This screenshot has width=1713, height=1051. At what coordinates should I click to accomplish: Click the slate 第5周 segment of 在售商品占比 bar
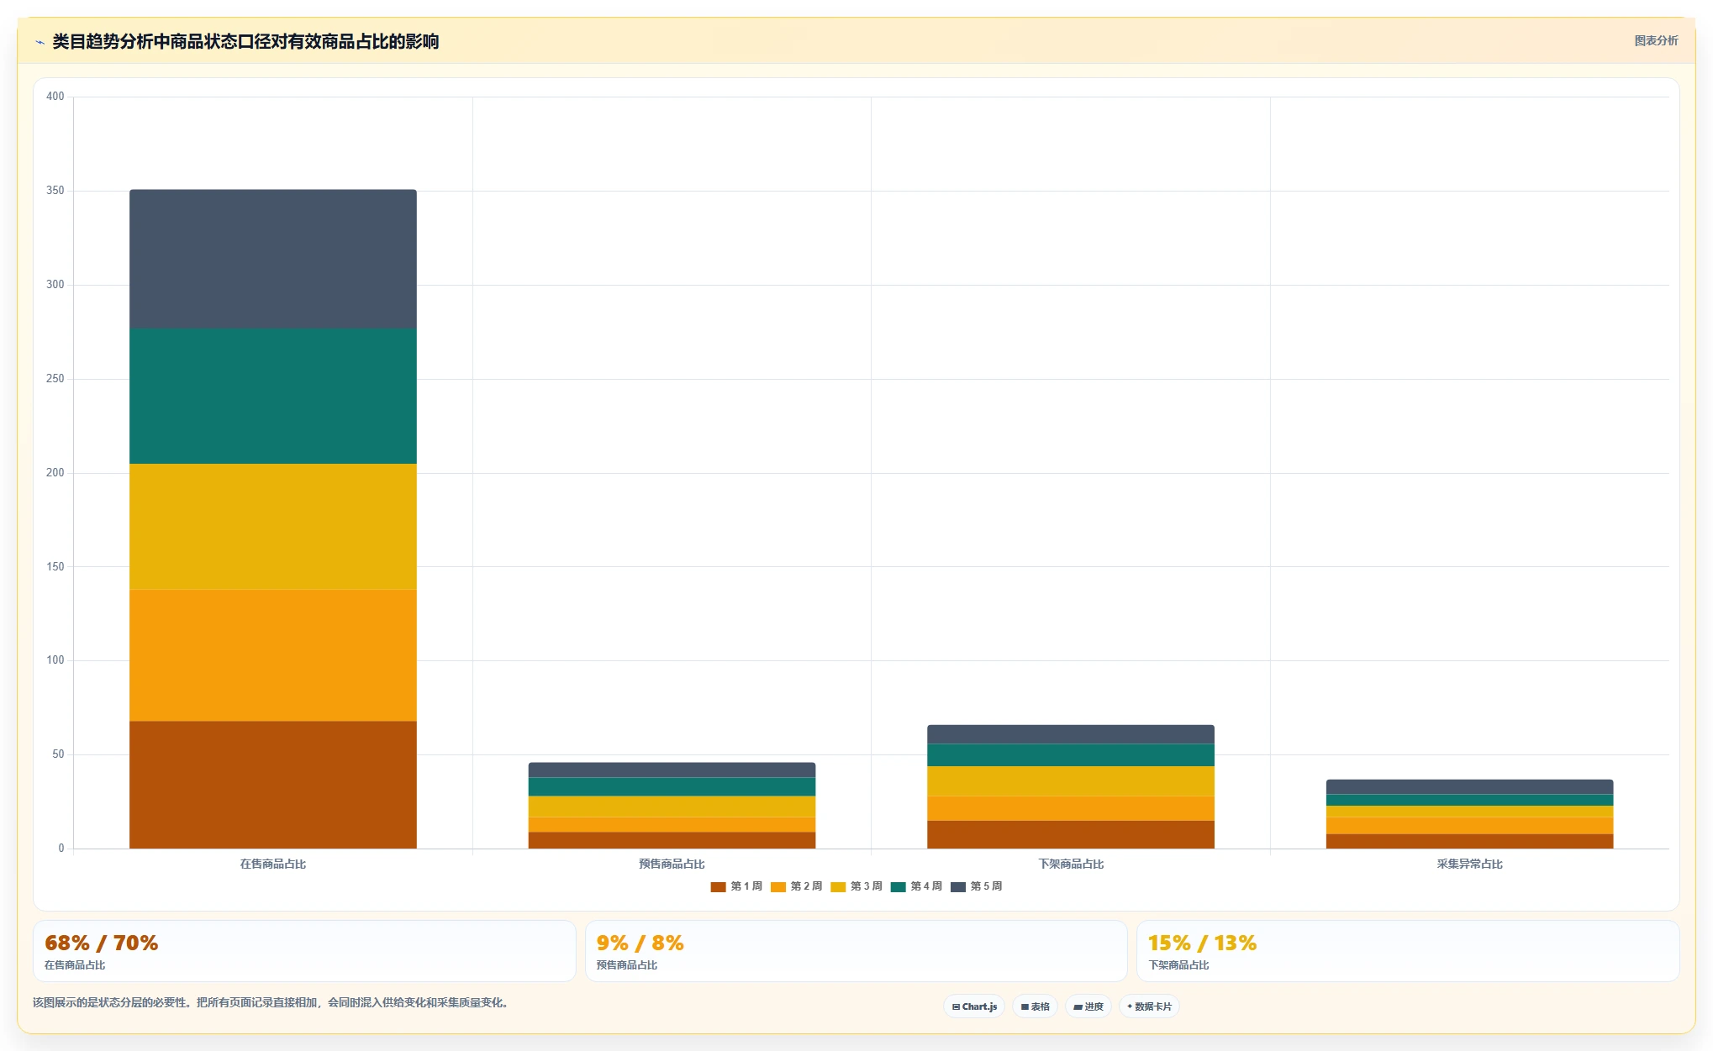point(273,260)
